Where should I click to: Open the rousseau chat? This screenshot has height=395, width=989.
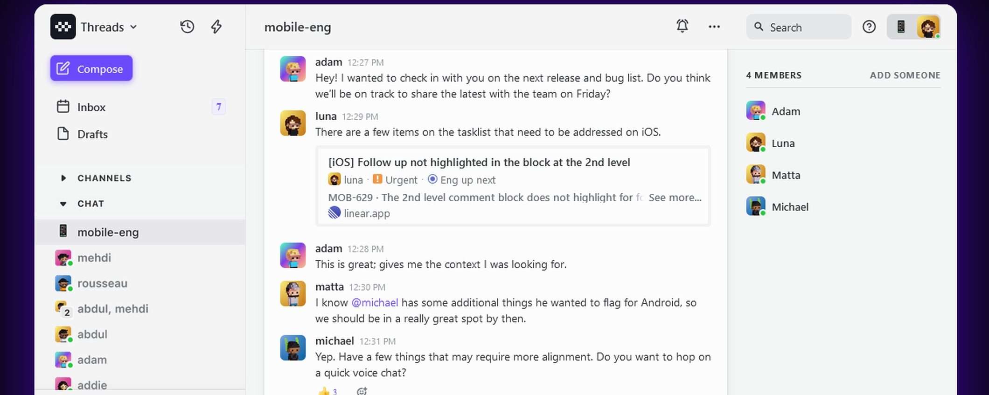pyautogui.click(x=102, y=283)
